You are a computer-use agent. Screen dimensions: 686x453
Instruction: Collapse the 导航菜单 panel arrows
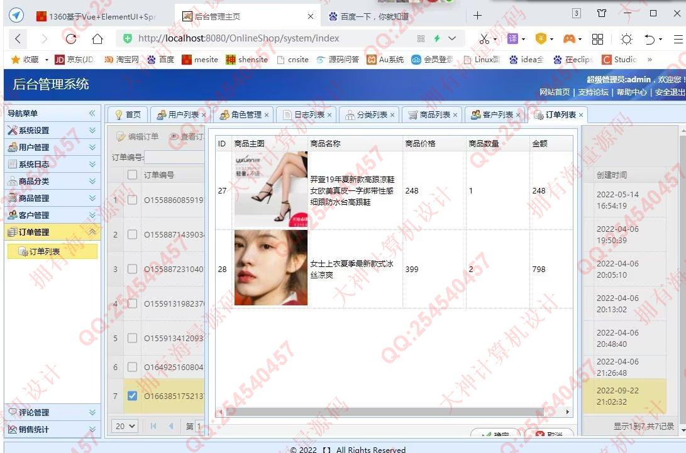tap(92, 113)
